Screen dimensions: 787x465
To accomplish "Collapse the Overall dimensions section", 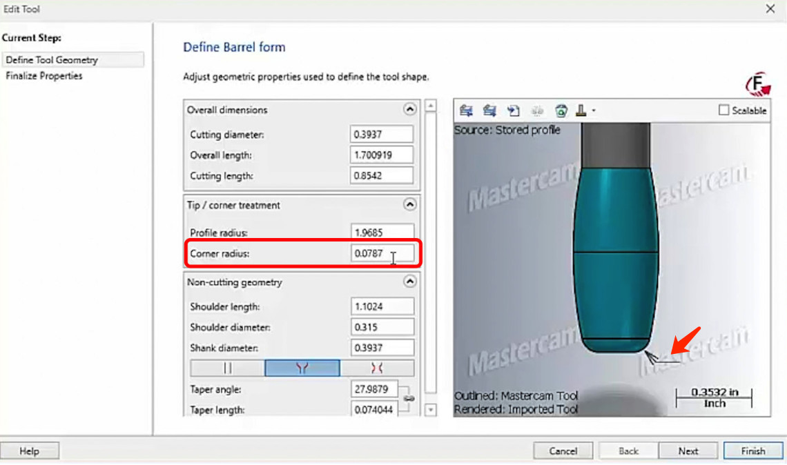I will [x=409, y=110].
